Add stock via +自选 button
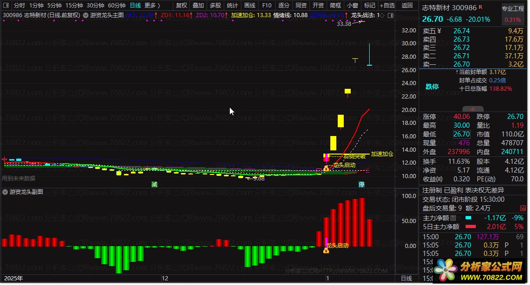Viewport: 530px width, 285px height. [x=387, y=6]
